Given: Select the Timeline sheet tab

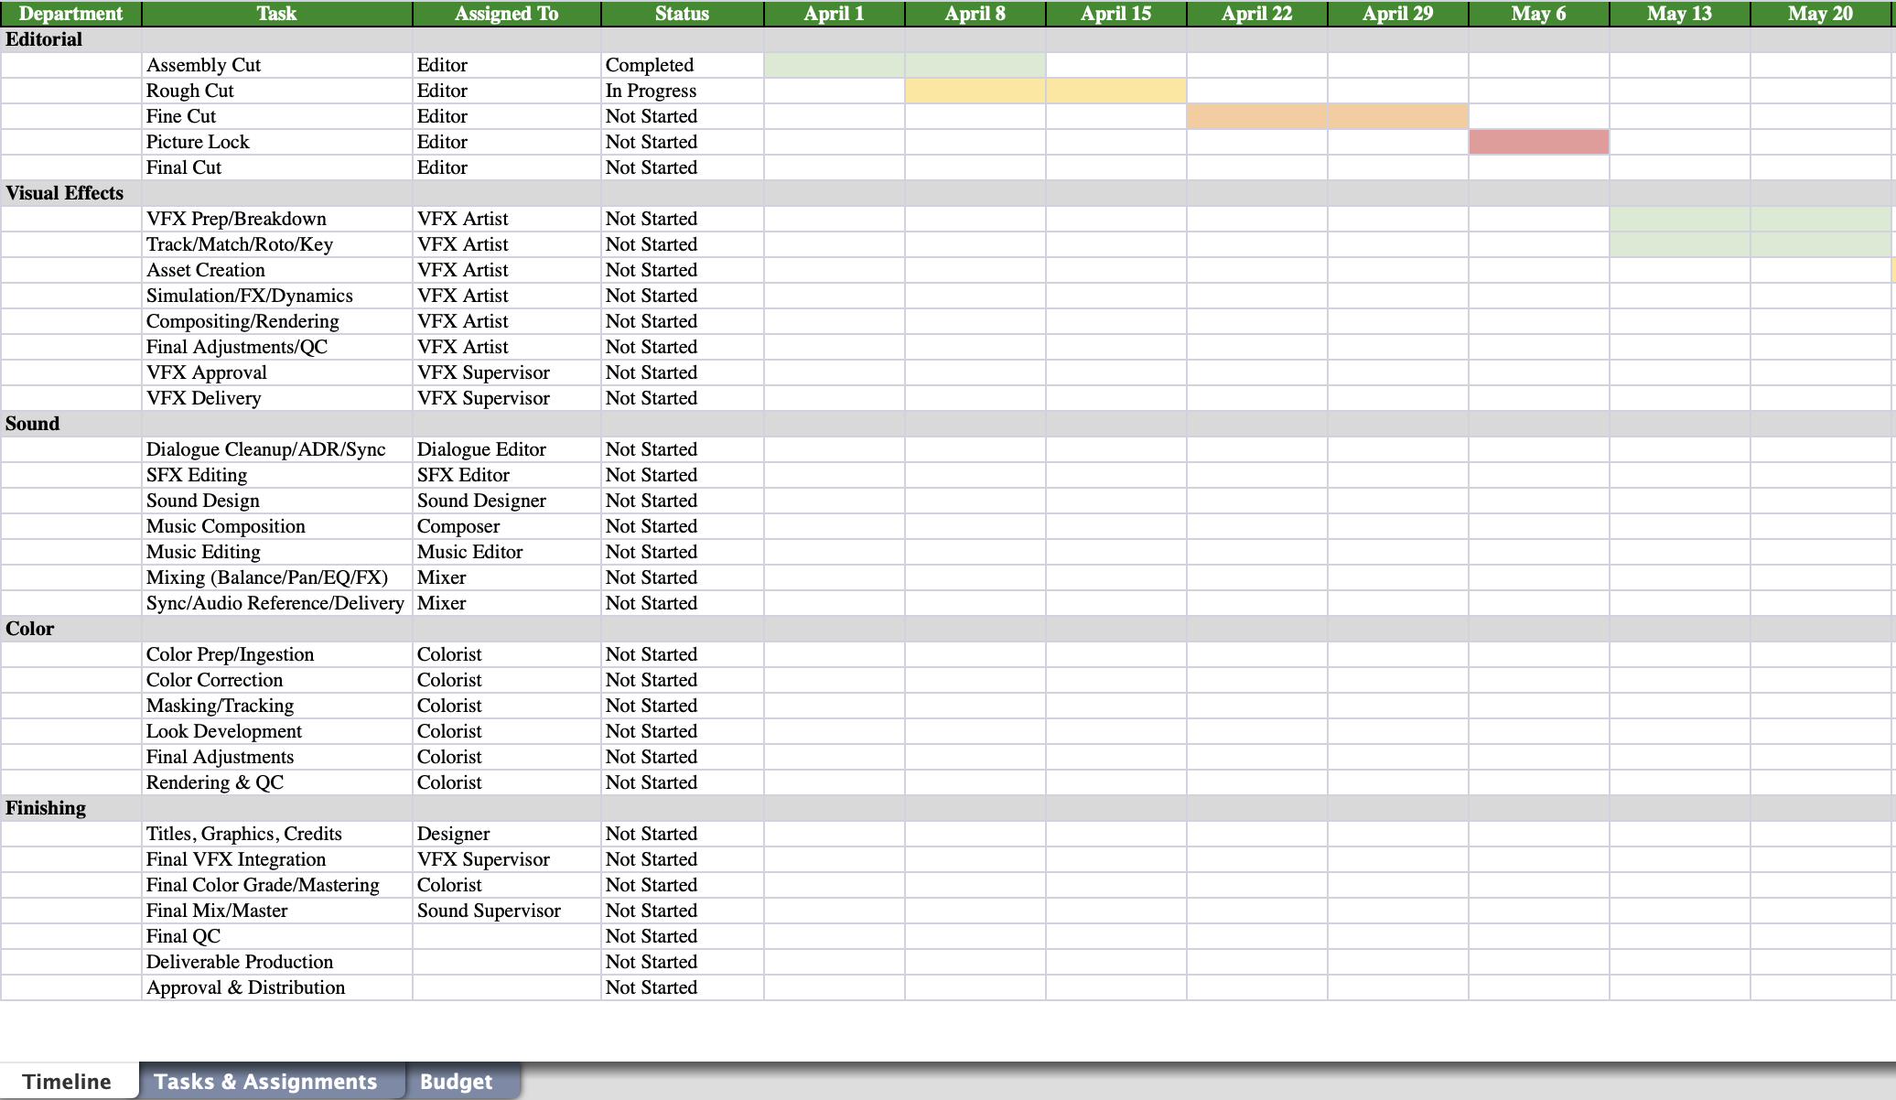Looking at the screenshot, I should tap(67, 1082).
